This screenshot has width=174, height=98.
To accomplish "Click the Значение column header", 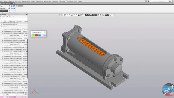I will coord(19,21).
